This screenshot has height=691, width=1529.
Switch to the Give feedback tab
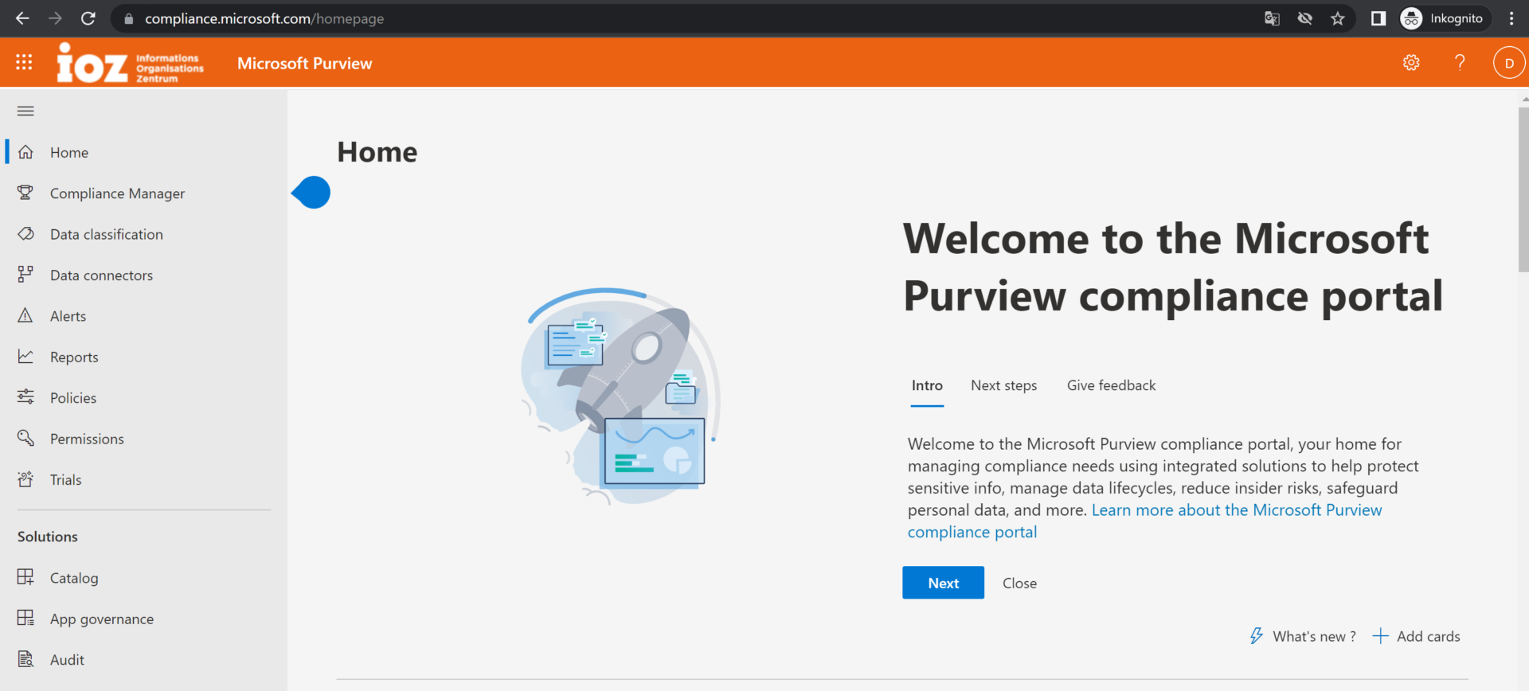[x=1111, y=385]
